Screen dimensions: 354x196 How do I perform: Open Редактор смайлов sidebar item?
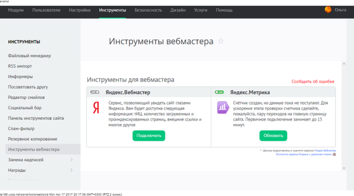26,97
